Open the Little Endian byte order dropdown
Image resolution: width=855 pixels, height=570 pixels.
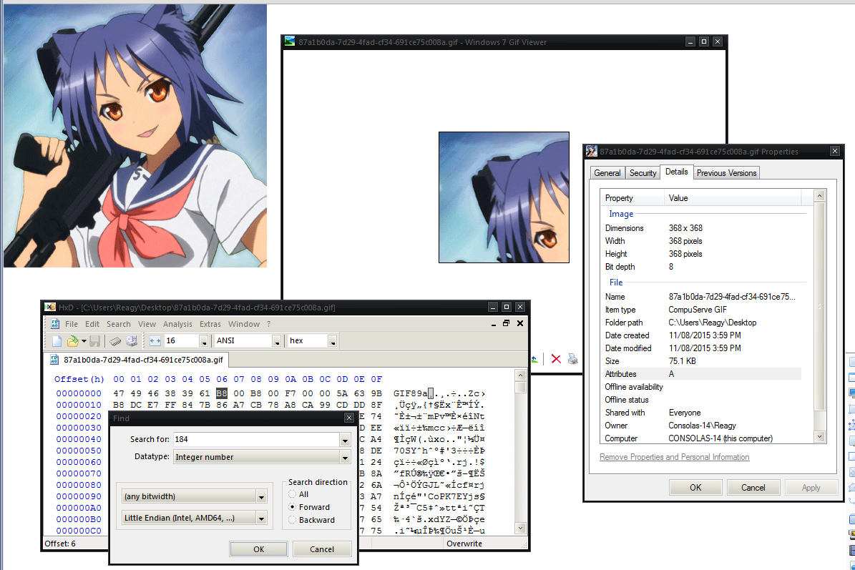pyautogui.click(x=261, y=519)
